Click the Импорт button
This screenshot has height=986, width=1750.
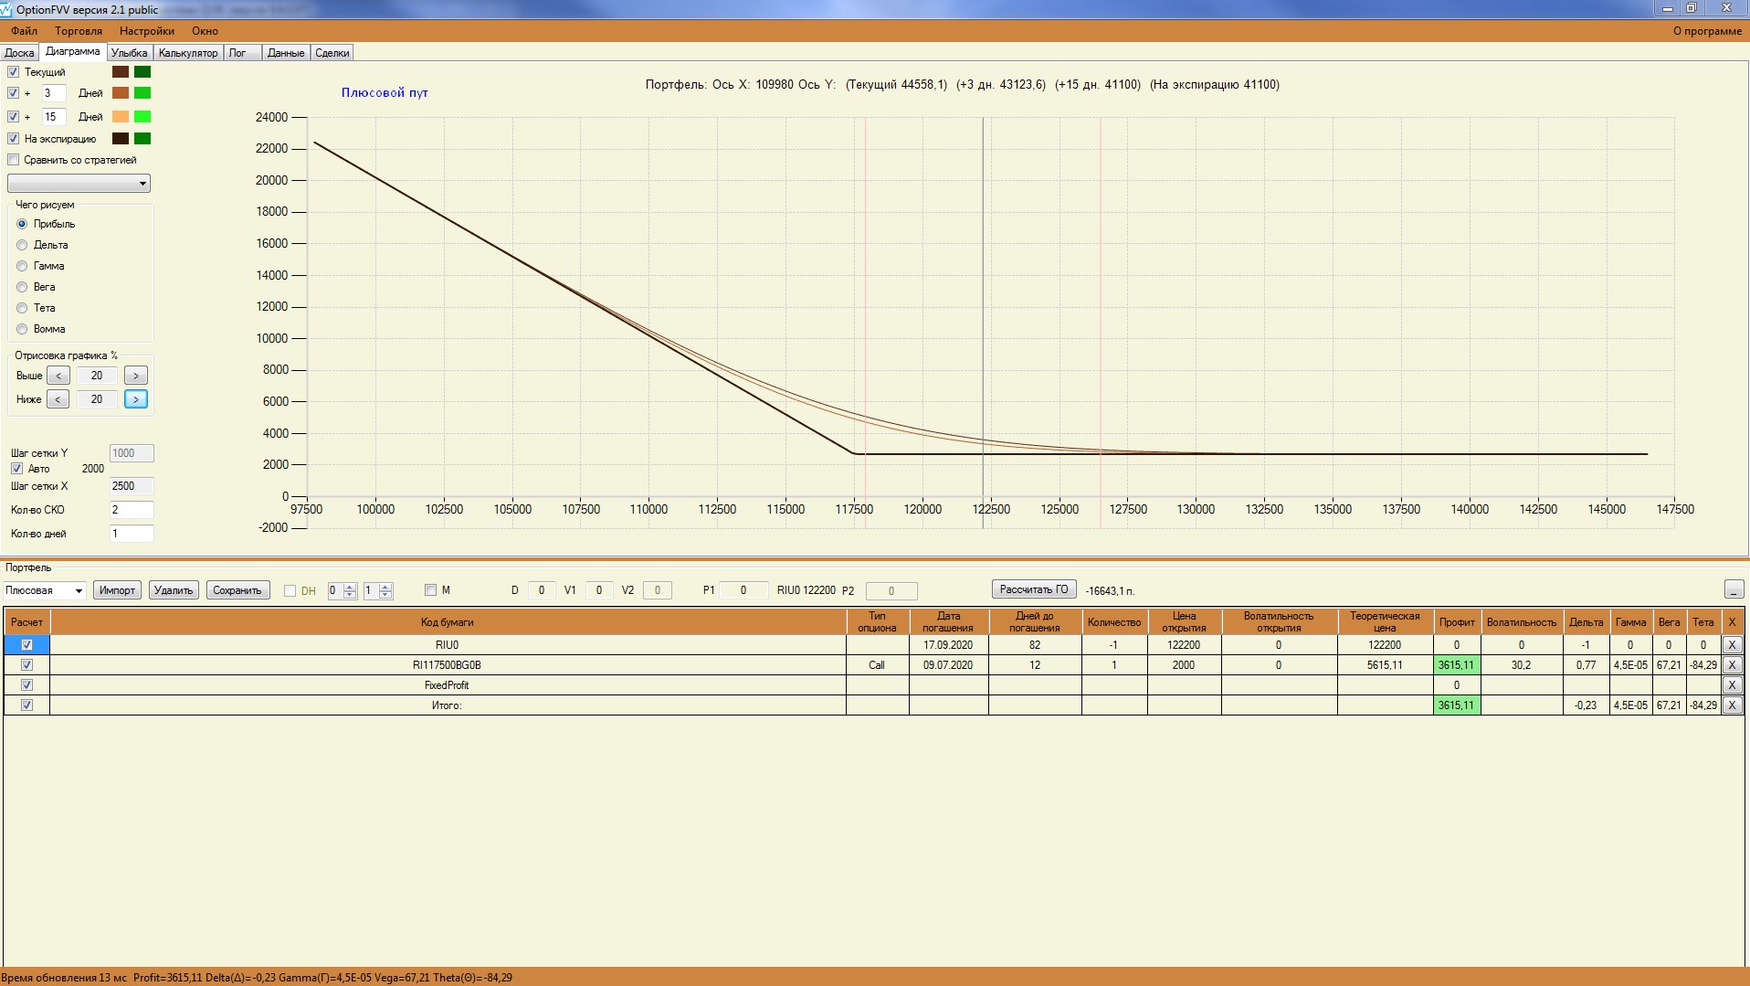117,590
